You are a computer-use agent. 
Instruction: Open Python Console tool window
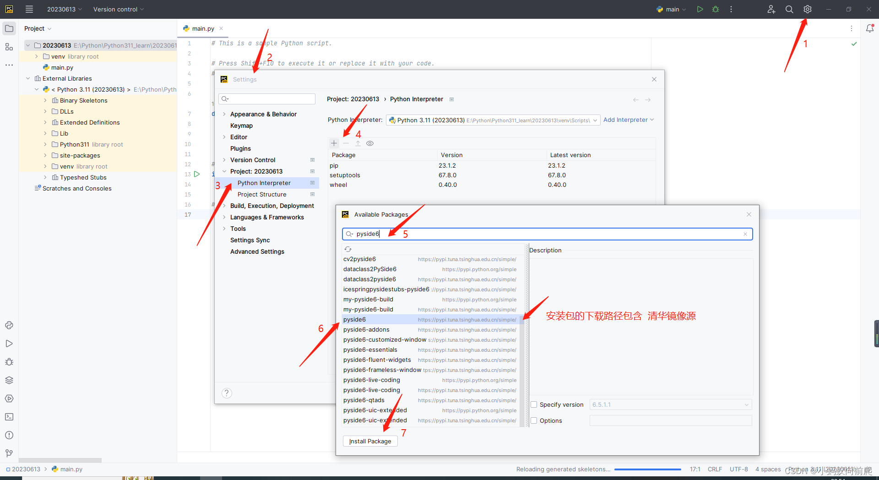(9, 325)
